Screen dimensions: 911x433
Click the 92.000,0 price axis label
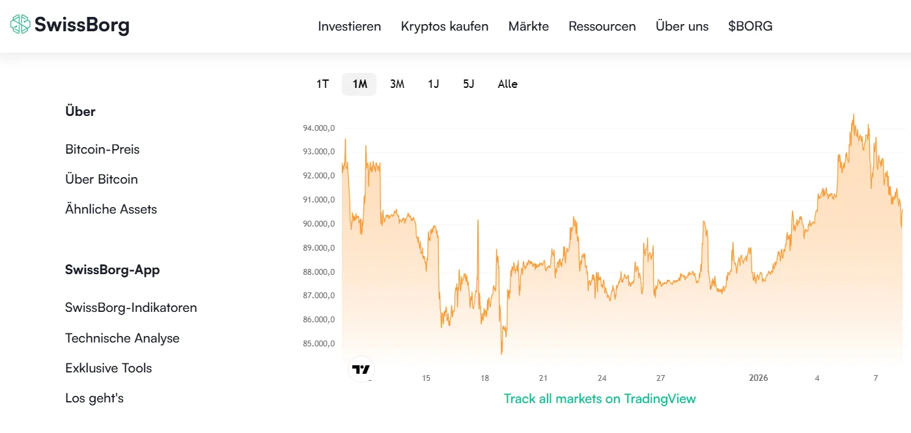point(319,176)
